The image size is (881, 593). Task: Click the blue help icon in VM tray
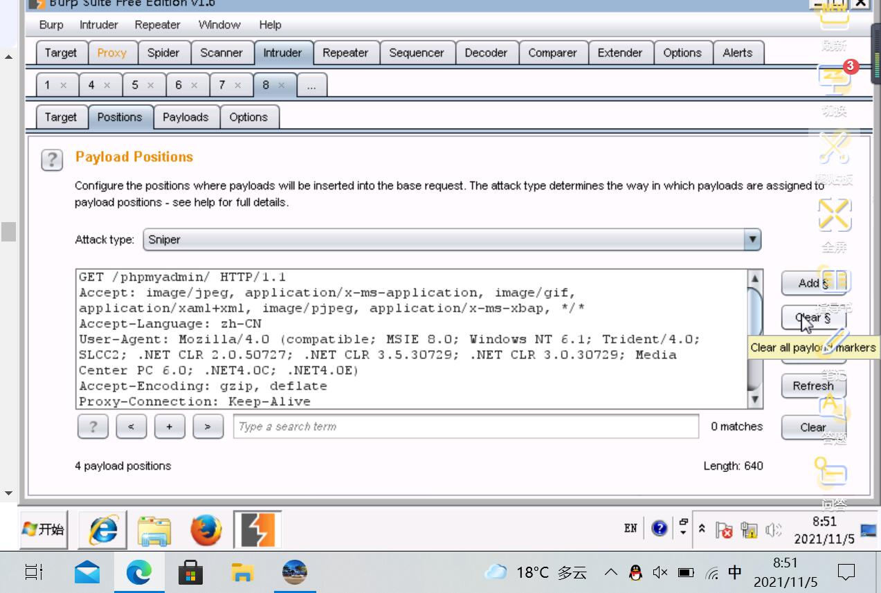click(x=660, y=529)
